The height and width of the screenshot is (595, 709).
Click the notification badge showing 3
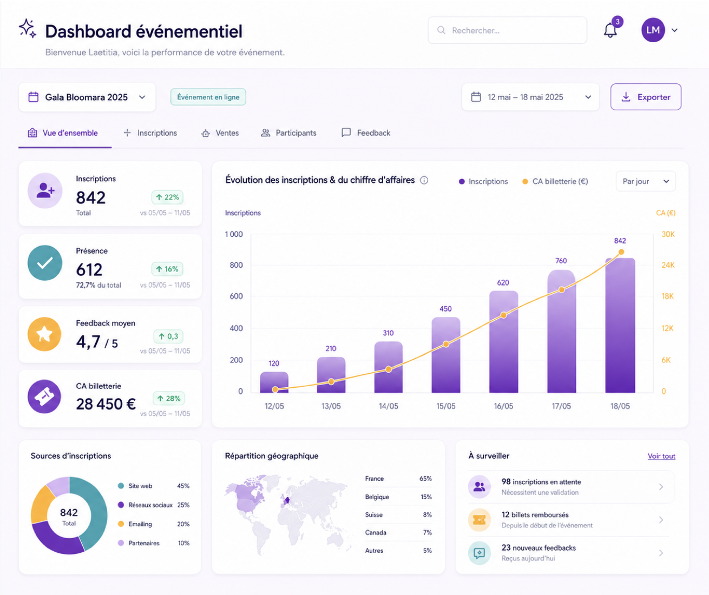618,22
